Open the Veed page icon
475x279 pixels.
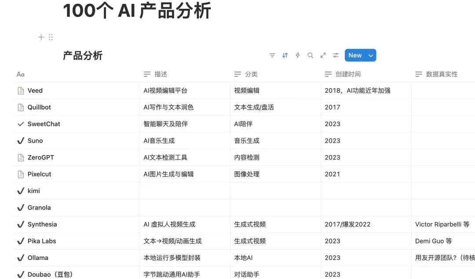click(x=21, y=91)
